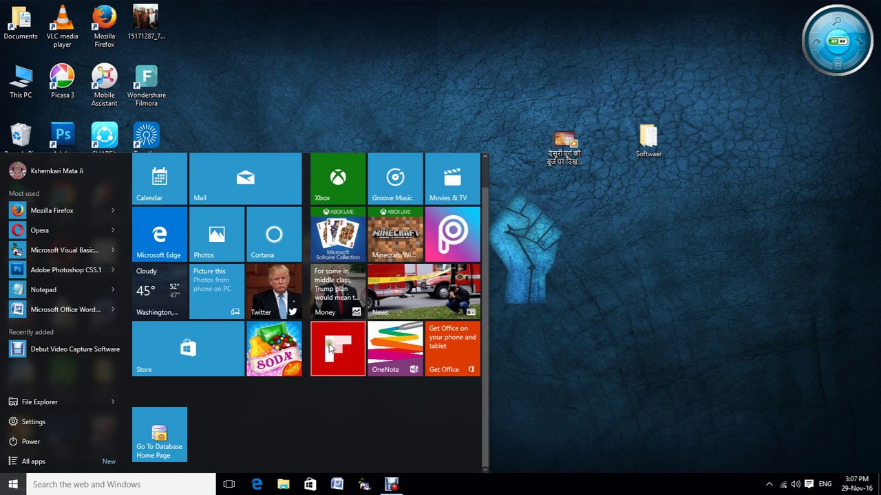Select the This PC desktop icon
Image resolution: width=881 pixels, height=495 pixels.
pos(21,81)
